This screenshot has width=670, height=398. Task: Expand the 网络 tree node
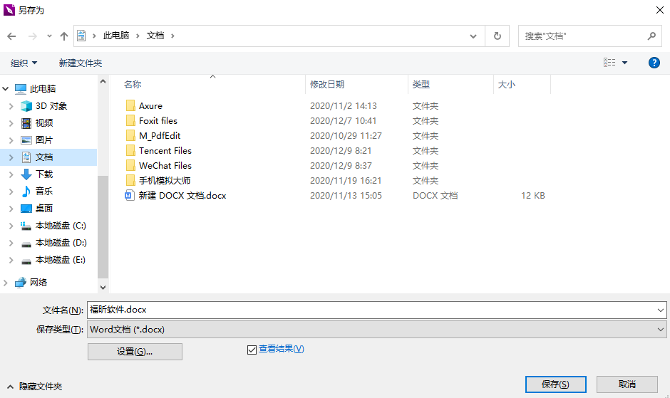point(6,282)
